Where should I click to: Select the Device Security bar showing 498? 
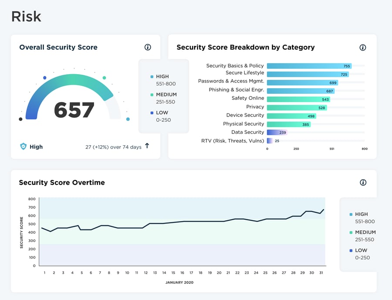pos(291,116)
